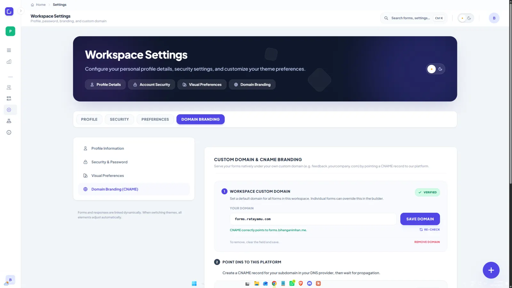Open the team members sidebar icon
The image size is (512, 288).
coord(9,87)
